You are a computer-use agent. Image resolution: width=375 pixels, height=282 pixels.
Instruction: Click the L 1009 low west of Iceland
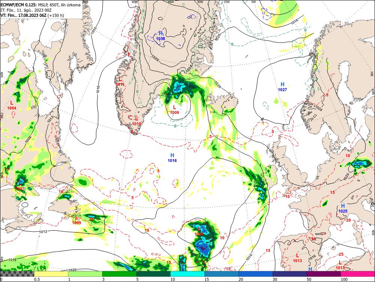pos(175,109)
